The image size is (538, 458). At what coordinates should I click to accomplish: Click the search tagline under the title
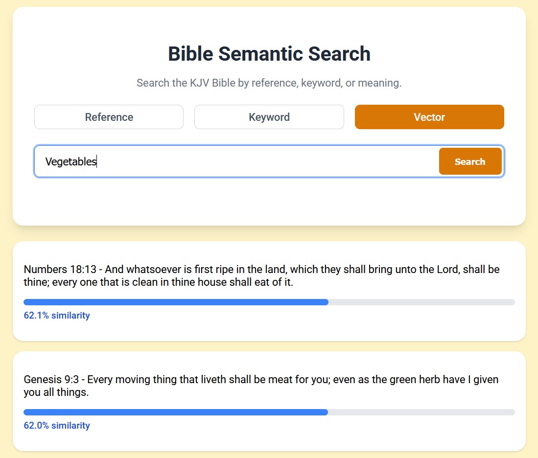coord(269,83)
